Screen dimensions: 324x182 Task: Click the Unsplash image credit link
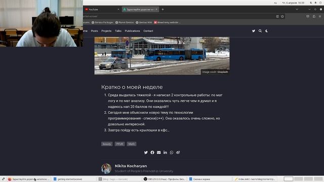point(223,72)
